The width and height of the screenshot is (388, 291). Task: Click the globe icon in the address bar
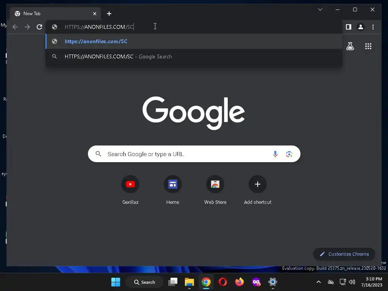(55, 27)
